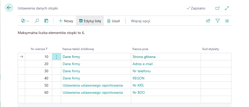Select the row 10 number cell

click(x=39, y=57)
